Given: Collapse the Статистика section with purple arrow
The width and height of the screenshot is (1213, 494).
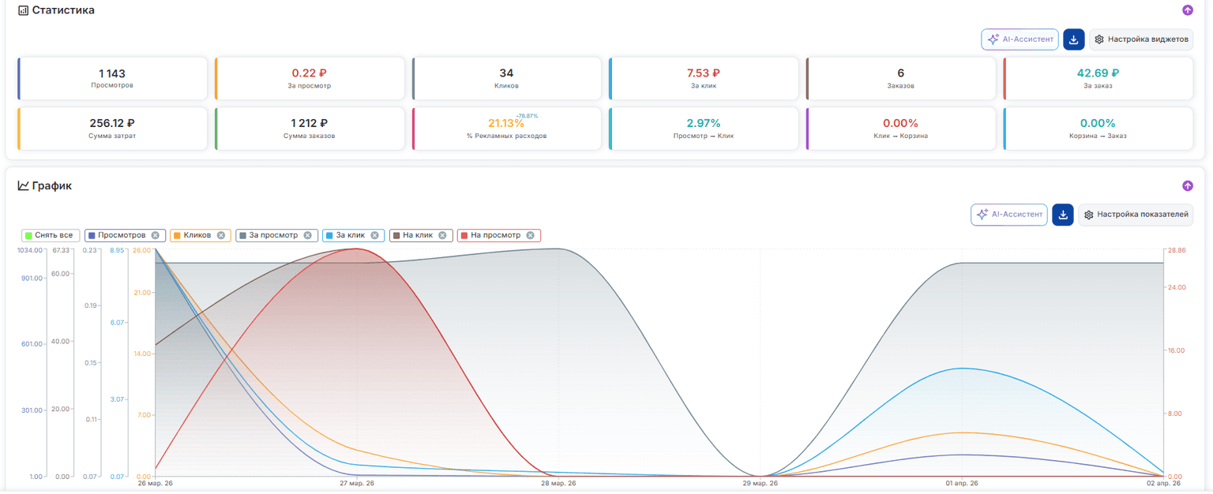Looking at the screenshot, I should coord(1187,10).
